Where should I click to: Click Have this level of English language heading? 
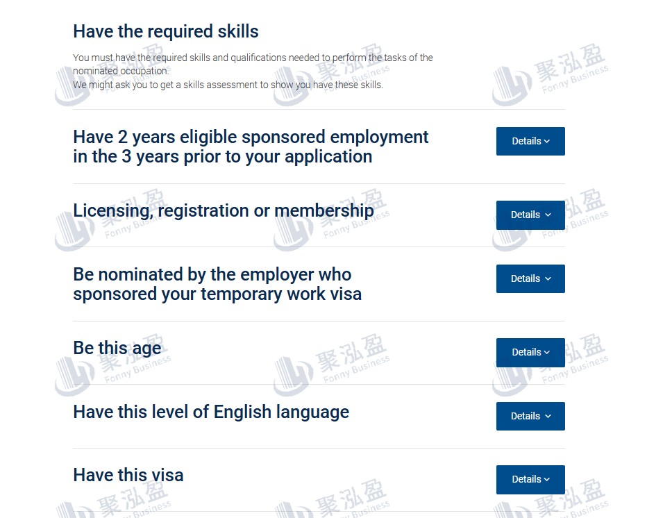211,412
